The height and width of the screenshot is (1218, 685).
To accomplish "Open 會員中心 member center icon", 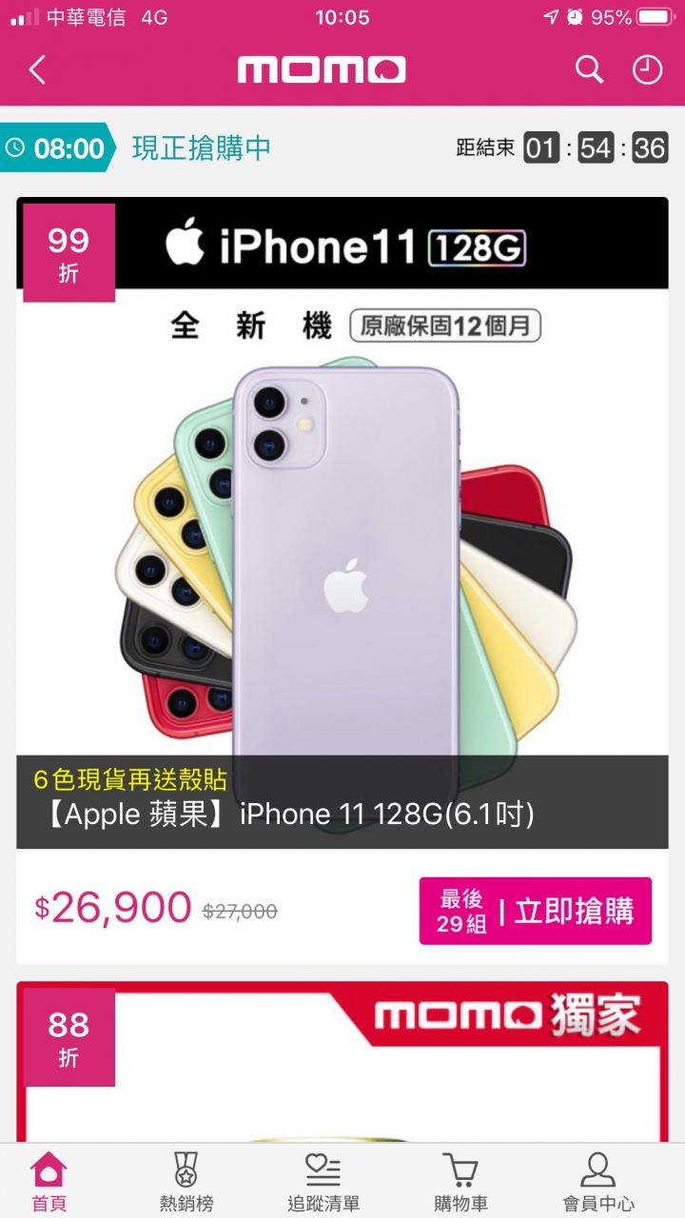I will [597, 1181].
